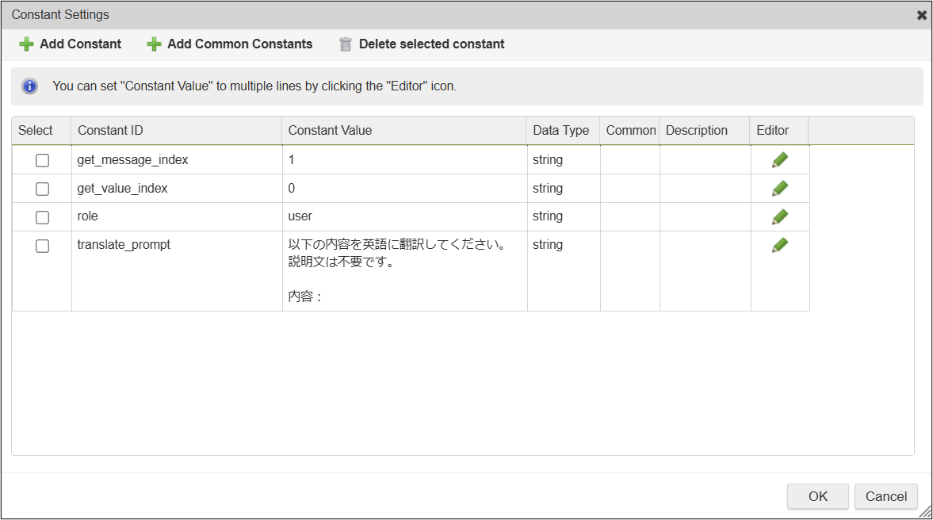The image size is (933, 520).
Task: Close the Constant Settings dialog
Action: (x=922, y=15)
